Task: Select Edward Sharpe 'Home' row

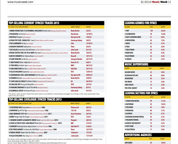Action: click(56, 120)
